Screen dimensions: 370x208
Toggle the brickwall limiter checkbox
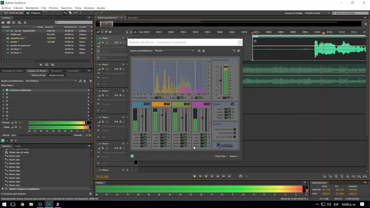pos(235,133)
